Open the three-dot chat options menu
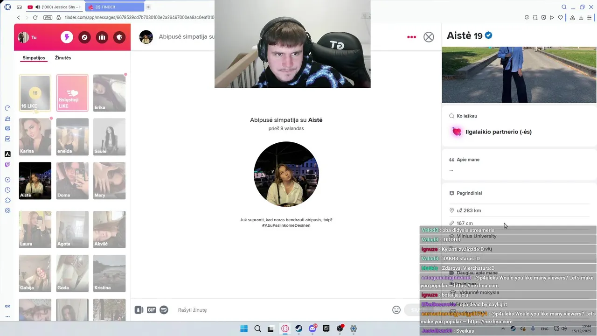Image resolution: width=597 pixels, height=336 pixels. [411, 37]
